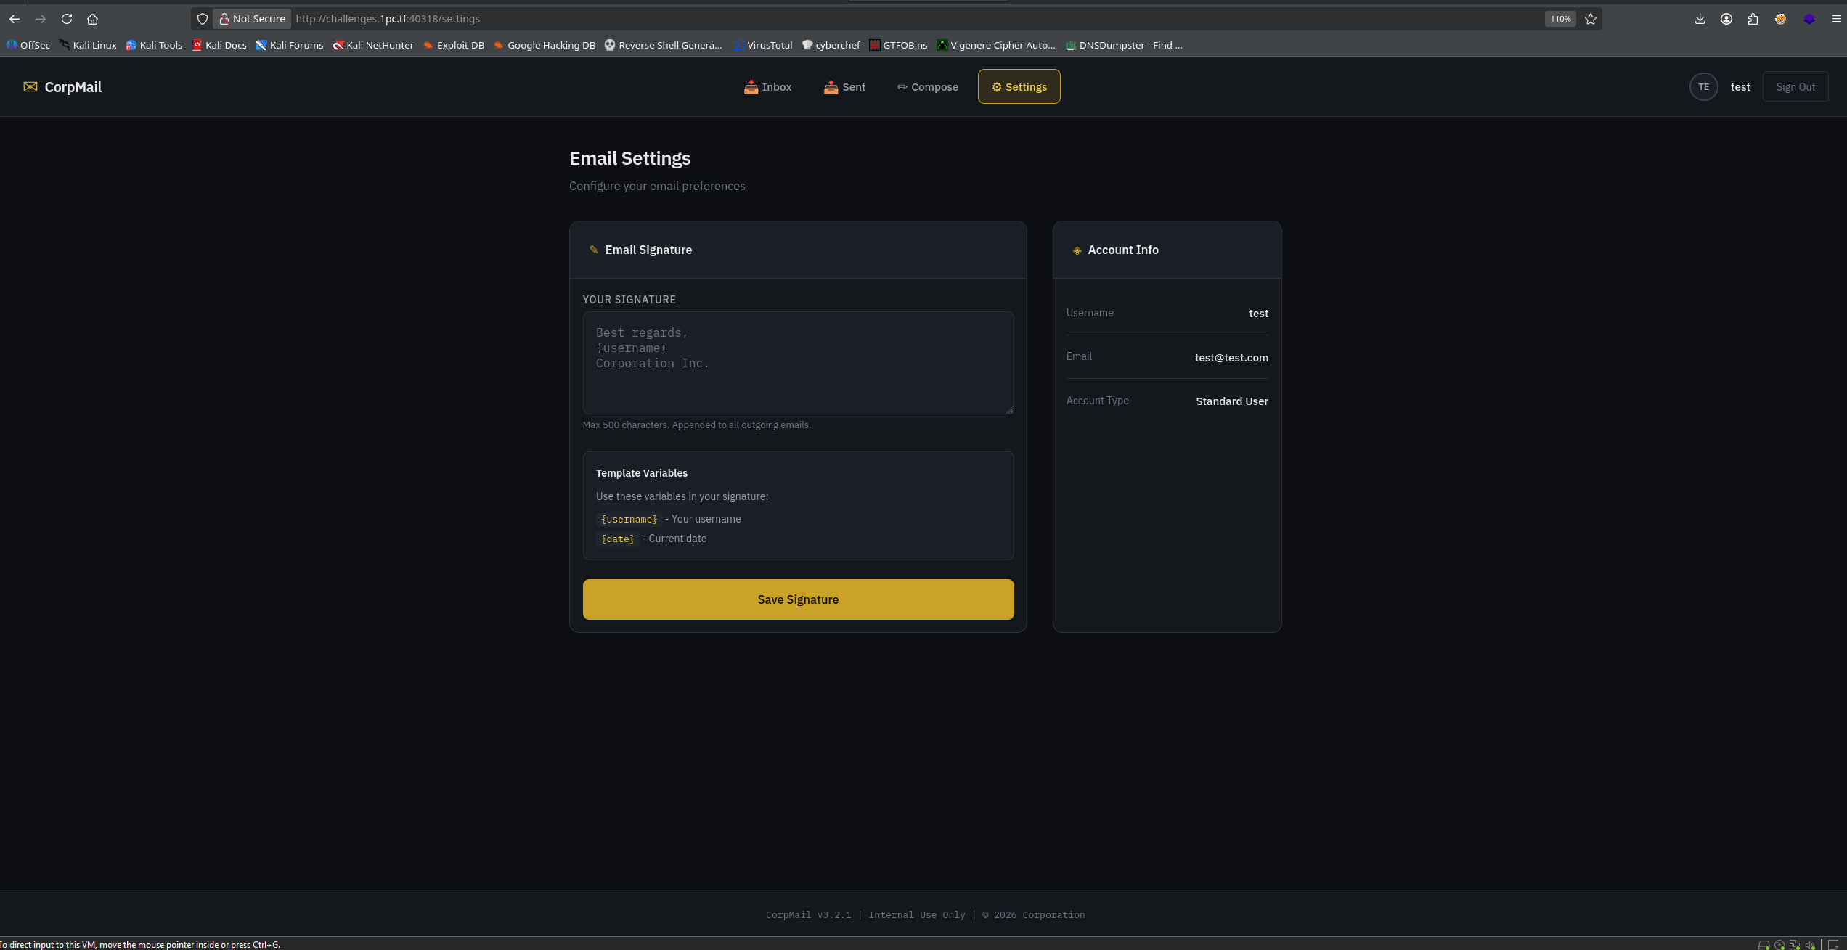1847x950 pixels.
Task: Bookmark this page with the star icon
Action: coord(1590,19)
